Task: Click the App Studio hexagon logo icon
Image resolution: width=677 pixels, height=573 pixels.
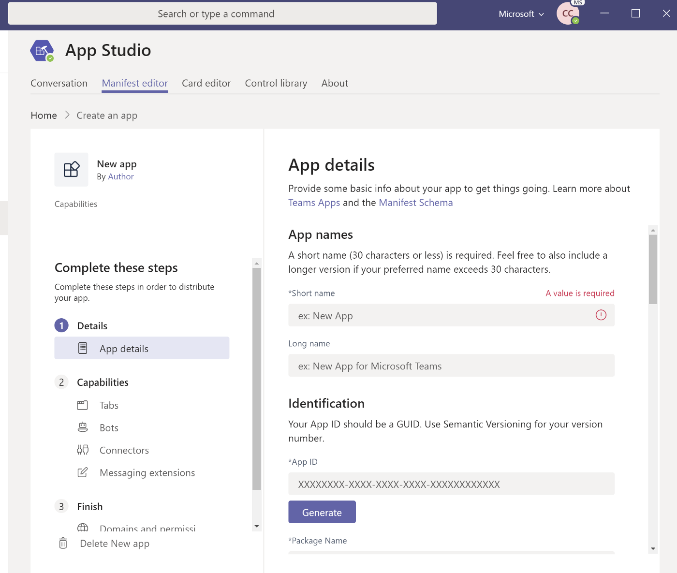Action: point(42,51)
